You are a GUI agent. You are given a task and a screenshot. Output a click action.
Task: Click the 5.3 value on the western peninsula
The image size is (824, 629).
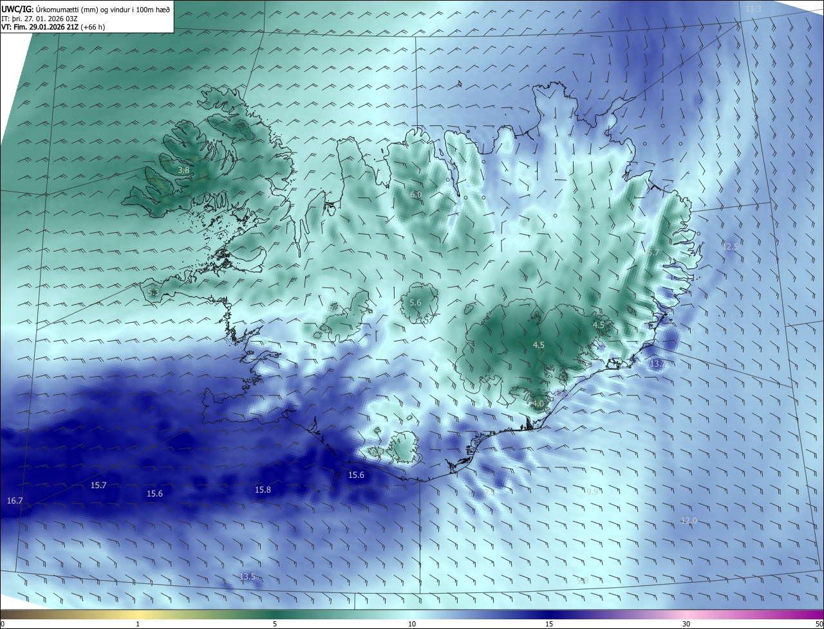153,293
